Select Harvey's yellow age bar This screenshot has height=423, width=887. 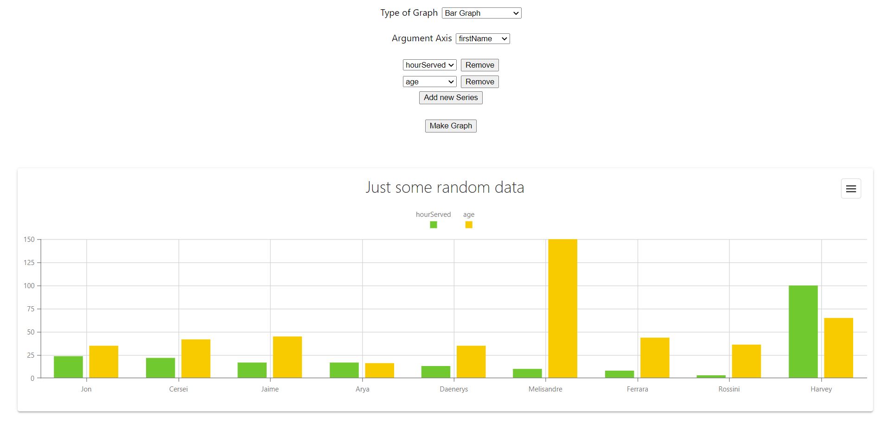click(x=838, y=348)
